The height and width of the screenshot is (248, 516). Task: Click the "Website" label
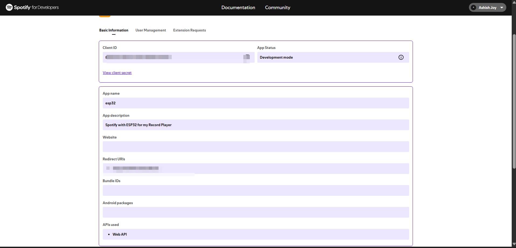(x=110, y=137)
